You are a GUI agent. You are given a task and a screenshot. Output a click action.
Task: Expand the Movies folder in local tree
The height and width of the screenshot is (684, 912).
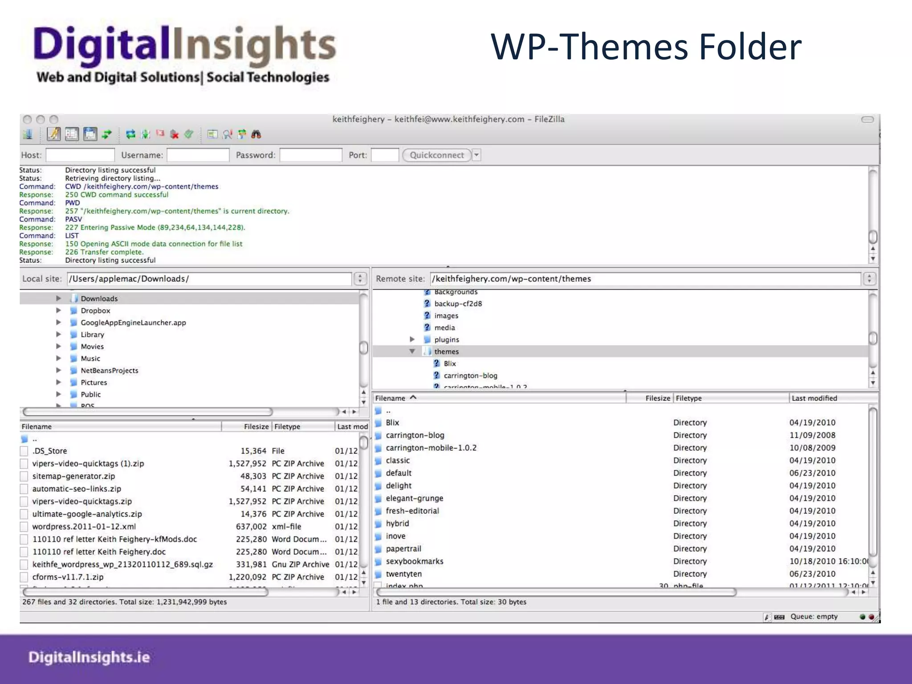click(58, 346)
